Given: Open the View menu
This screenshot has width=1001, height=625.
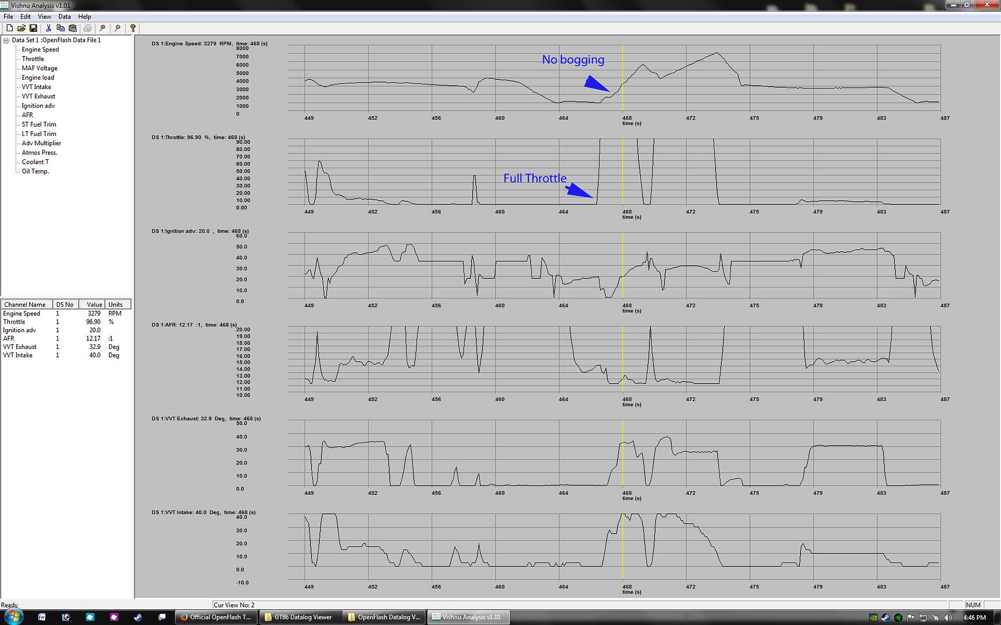Looking at the screenshot, I should (44, 17).
